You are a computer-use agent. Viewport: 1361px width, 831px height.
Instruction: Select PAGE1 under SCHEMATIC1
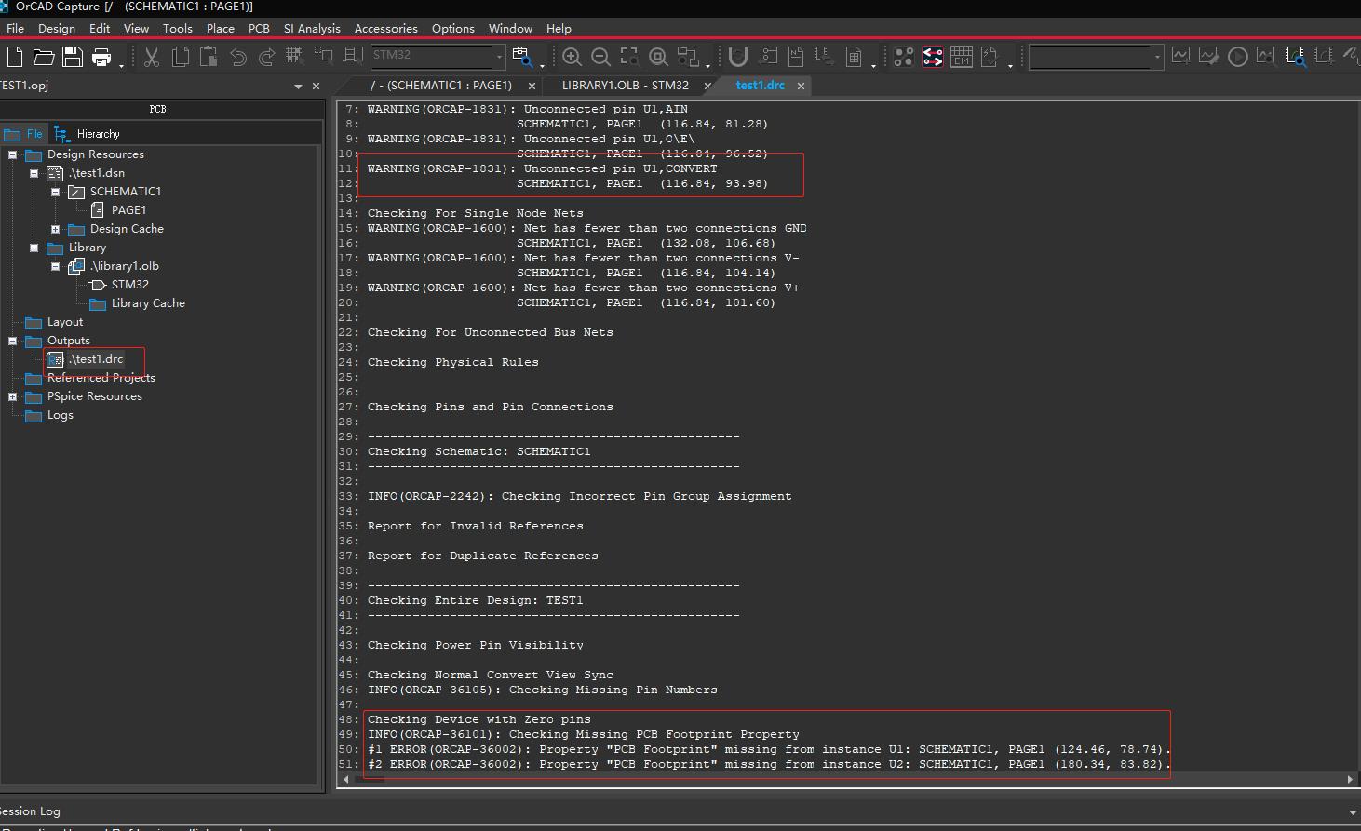pyautogui.click(x=128, y=209)
